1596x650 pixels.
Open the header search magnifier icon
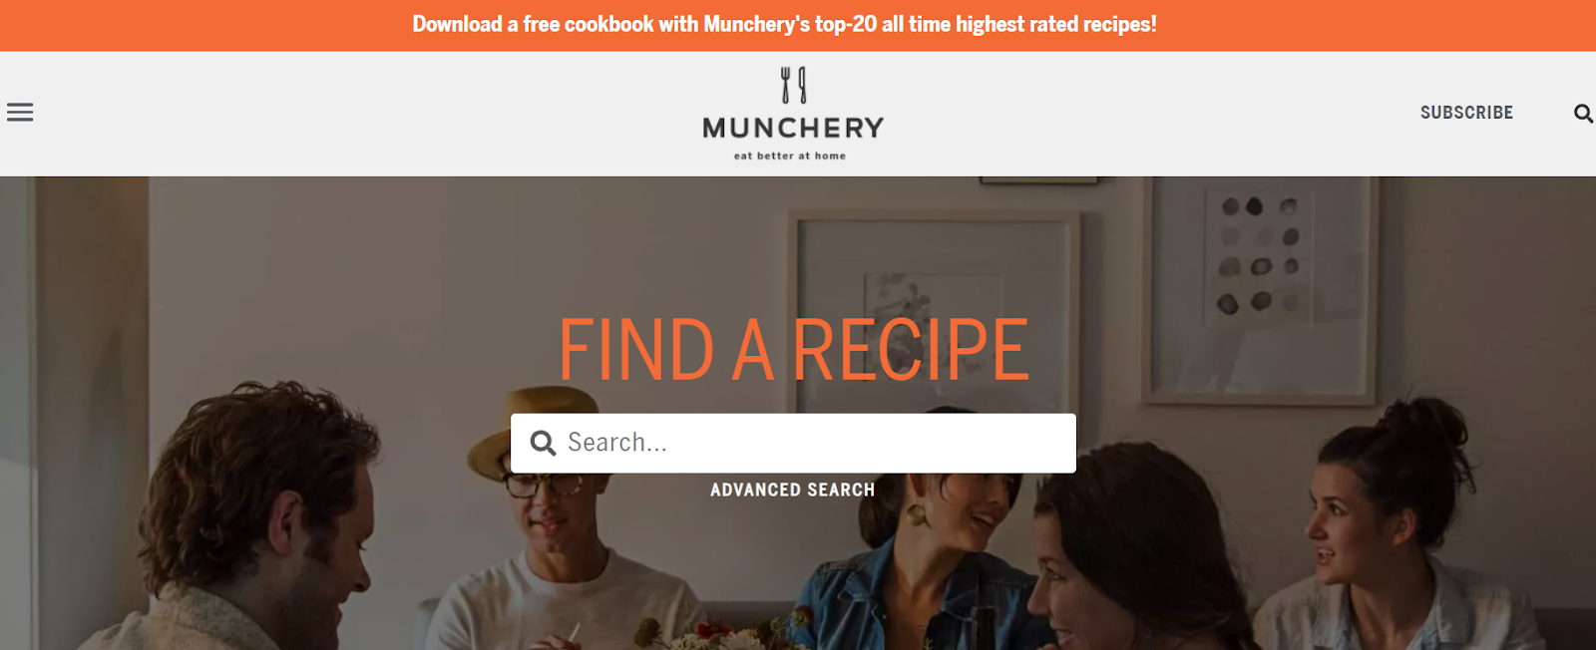tap(1583, 114)
